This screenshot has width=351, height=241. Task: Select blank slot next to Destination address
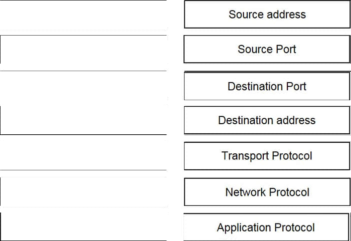tap(83, 120)
